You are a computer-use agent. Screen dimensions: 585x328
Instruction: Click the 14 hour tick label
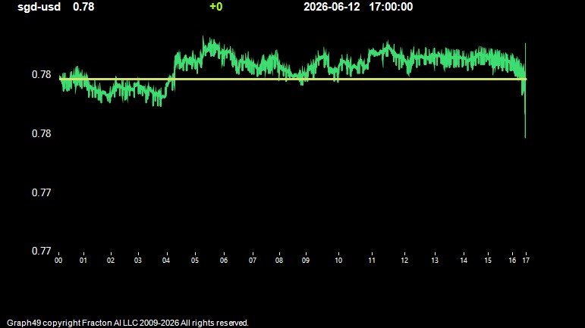click(x=464, y=261)
